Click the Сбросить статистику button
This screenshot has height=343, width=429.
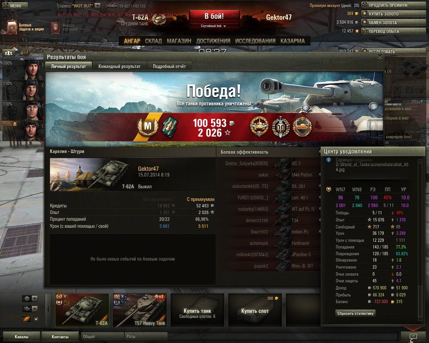click(x=355, y=313)
